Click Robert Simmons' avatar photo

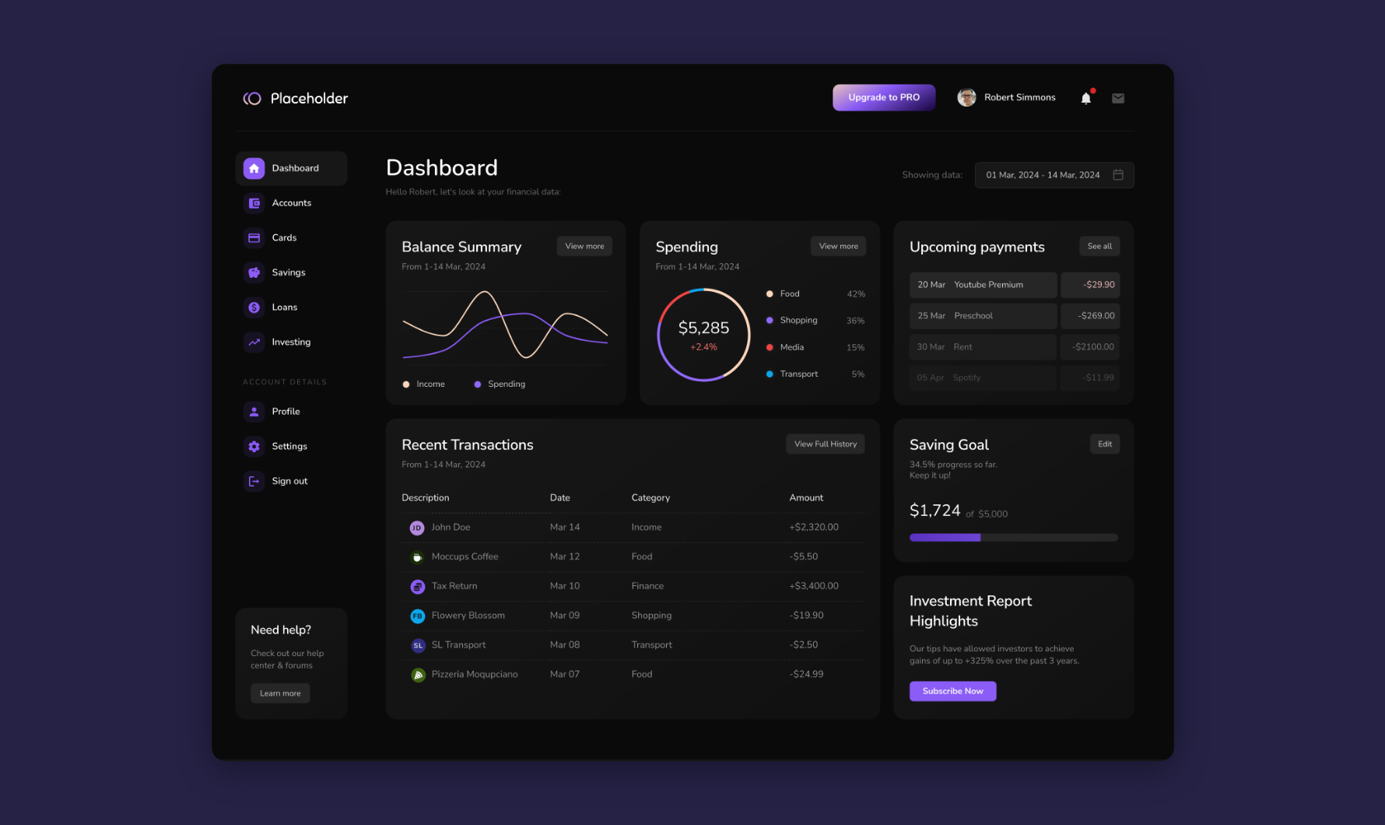pos(966,97)
